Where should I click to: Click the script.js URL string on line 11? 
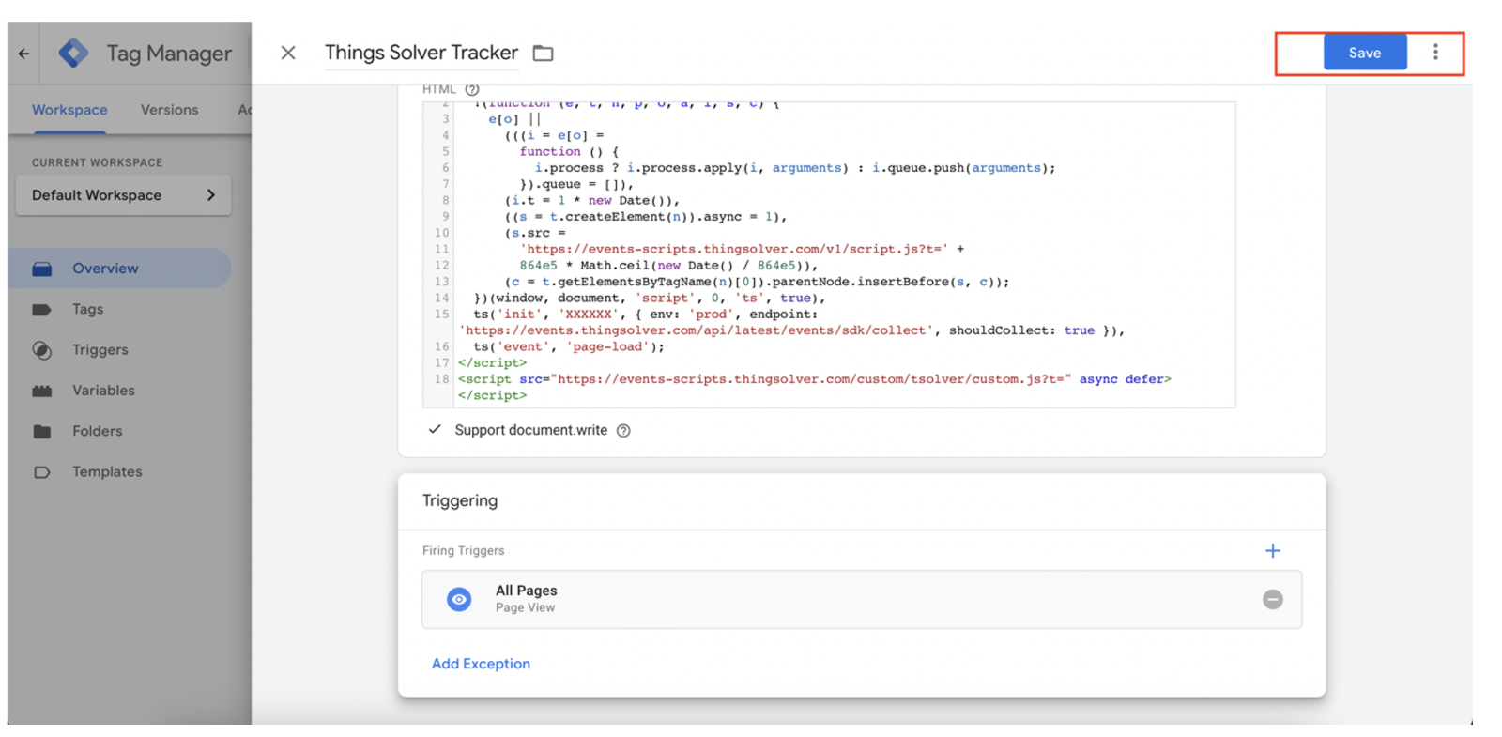click(x=734, y=249)
